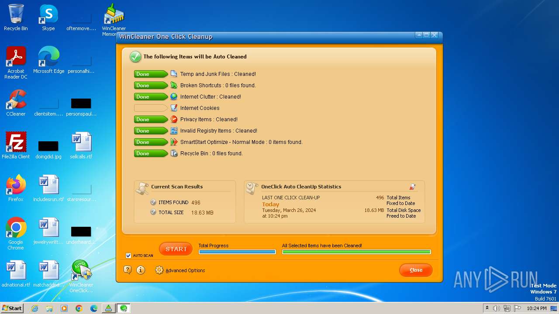
Task: Click the Internet Clutter globe icon
Action: tap(174, 96)
